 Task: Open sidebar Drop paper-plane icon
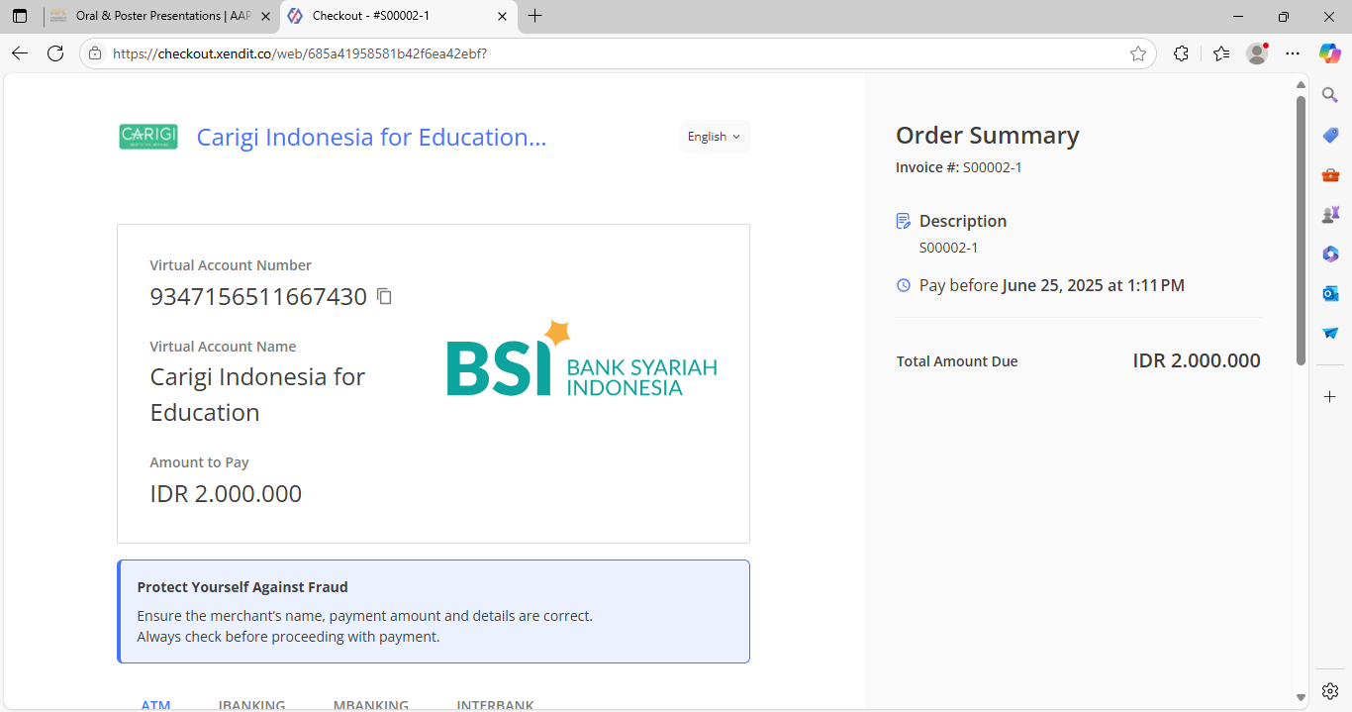pos(1330,333)
